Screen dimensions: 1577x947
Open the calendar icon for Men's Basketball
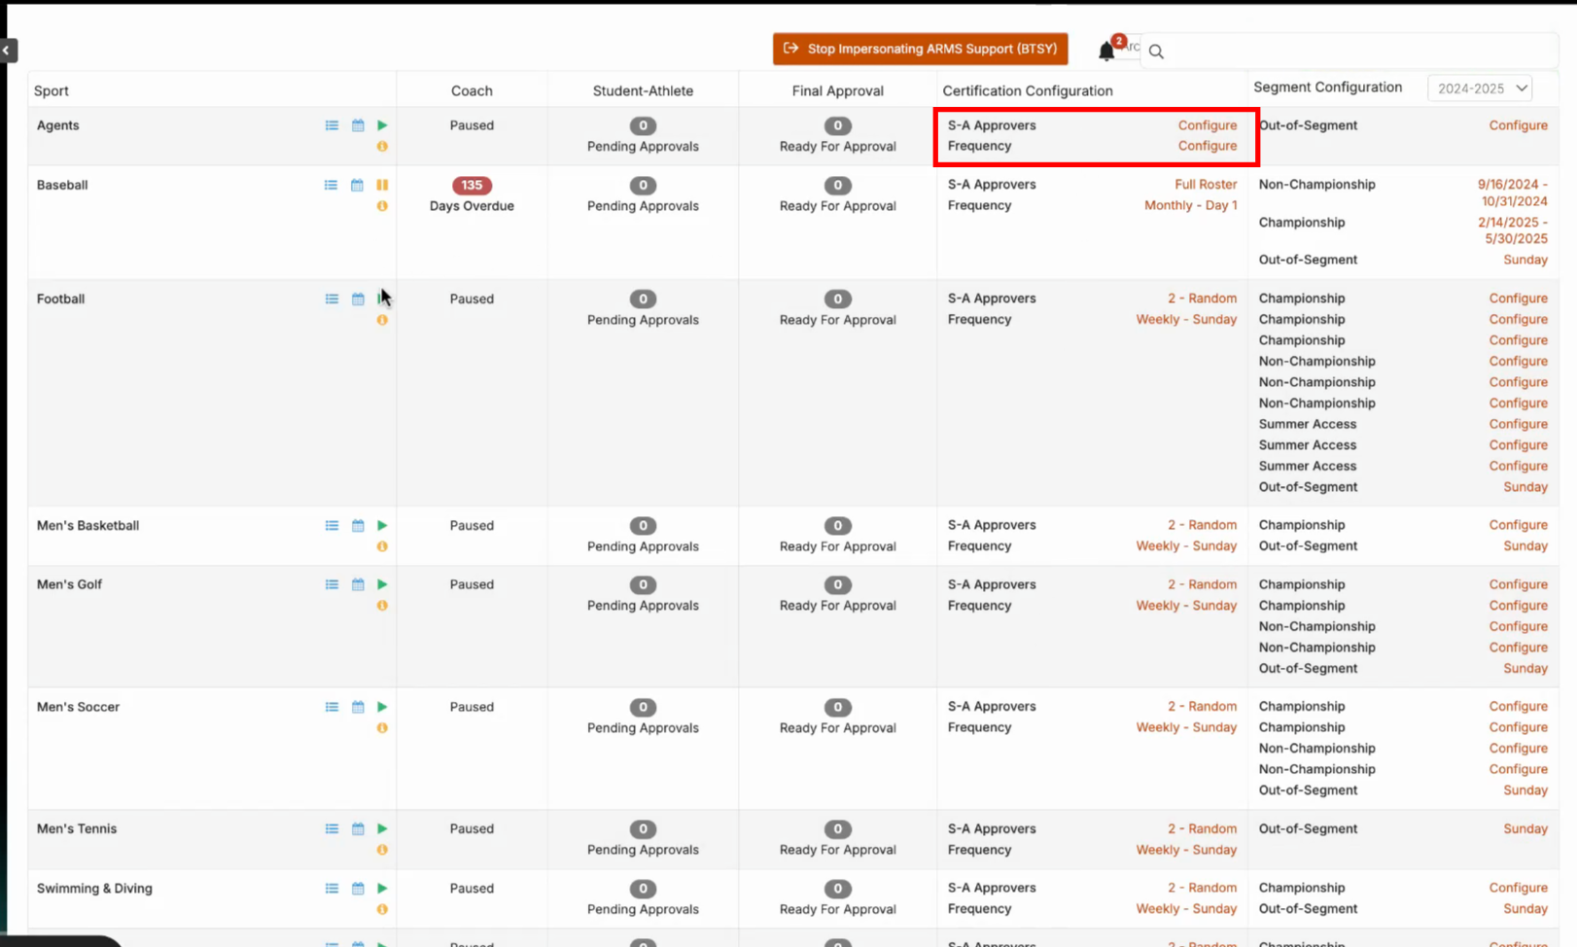(x=358, y=525)
